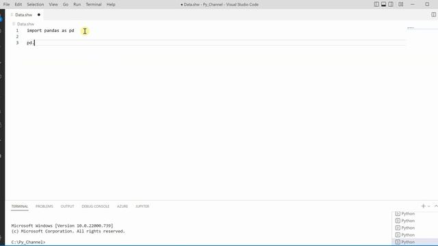Open the File menu
The image size is (438, 246).
(6, 5)
